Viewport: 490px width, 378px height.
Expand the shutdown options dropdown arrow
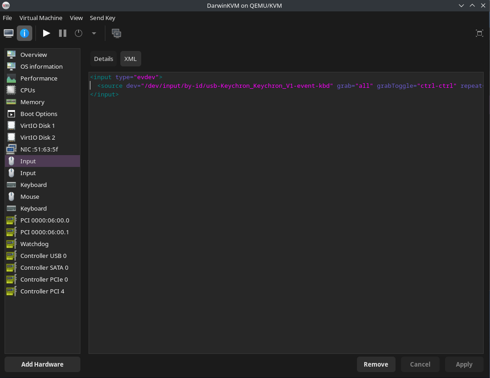(94, 33)
